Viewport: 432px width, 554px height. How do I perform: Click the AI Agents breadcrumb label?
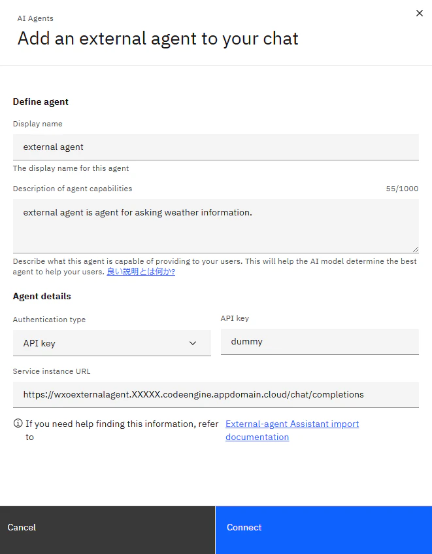click(x=35, y=18)
